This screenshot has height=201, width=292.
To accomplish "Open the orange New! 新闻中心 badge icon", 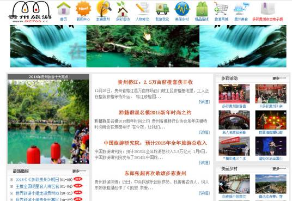I will pyautogui.click(x=83, y=9).
